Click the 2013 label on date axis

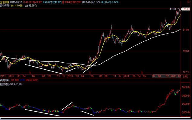tap(70, 76)
